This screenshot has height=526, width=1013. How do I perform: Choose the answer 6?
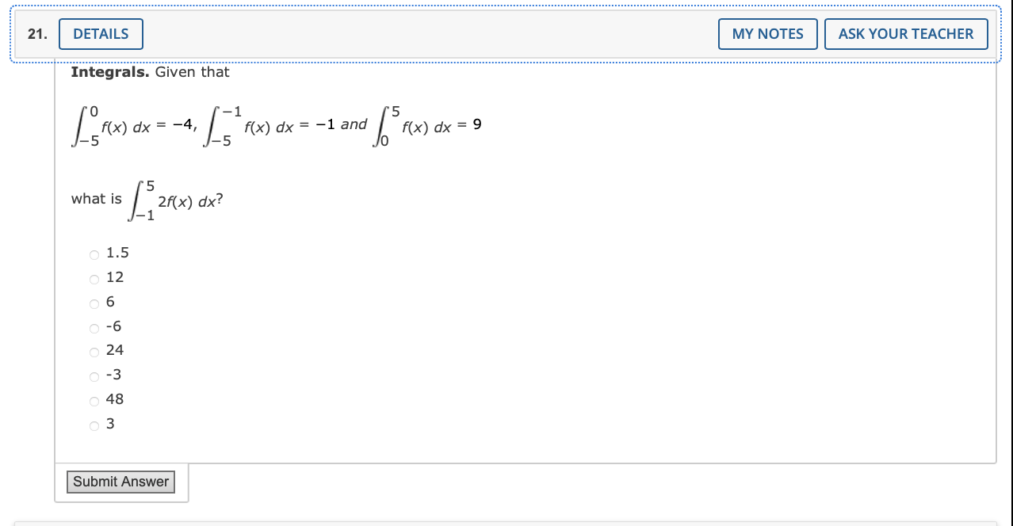tap(94, 303)
